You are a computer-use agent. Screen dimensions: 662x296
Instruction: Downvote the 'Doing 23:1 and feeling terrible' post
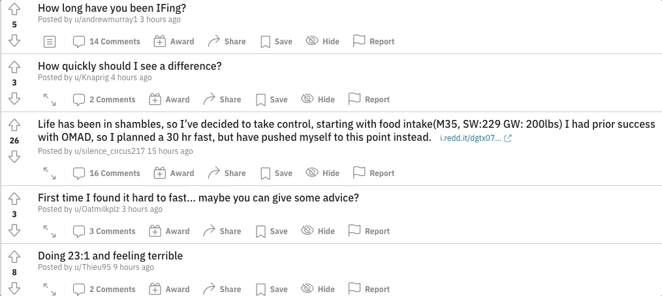[x=14, y=288]
